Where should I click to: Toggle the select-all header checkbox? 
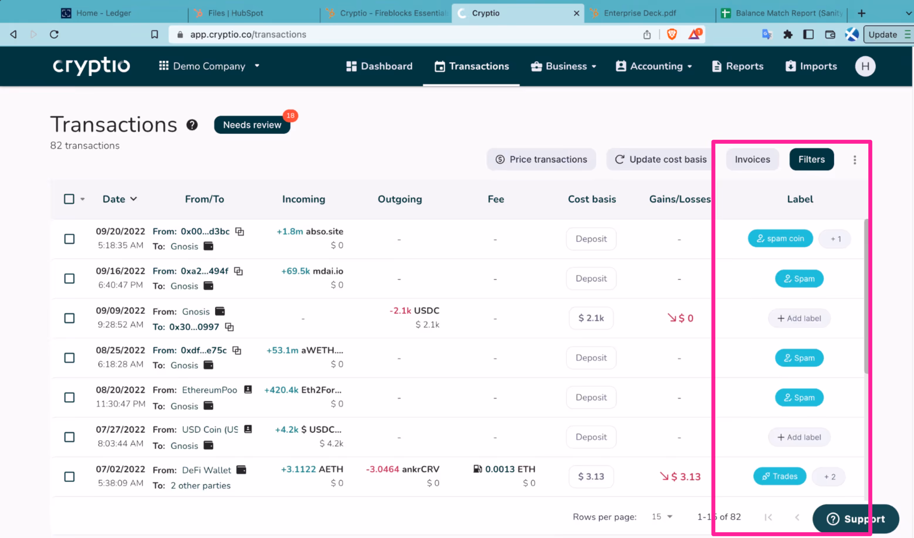pyautogui.click(x=69, y=199)
